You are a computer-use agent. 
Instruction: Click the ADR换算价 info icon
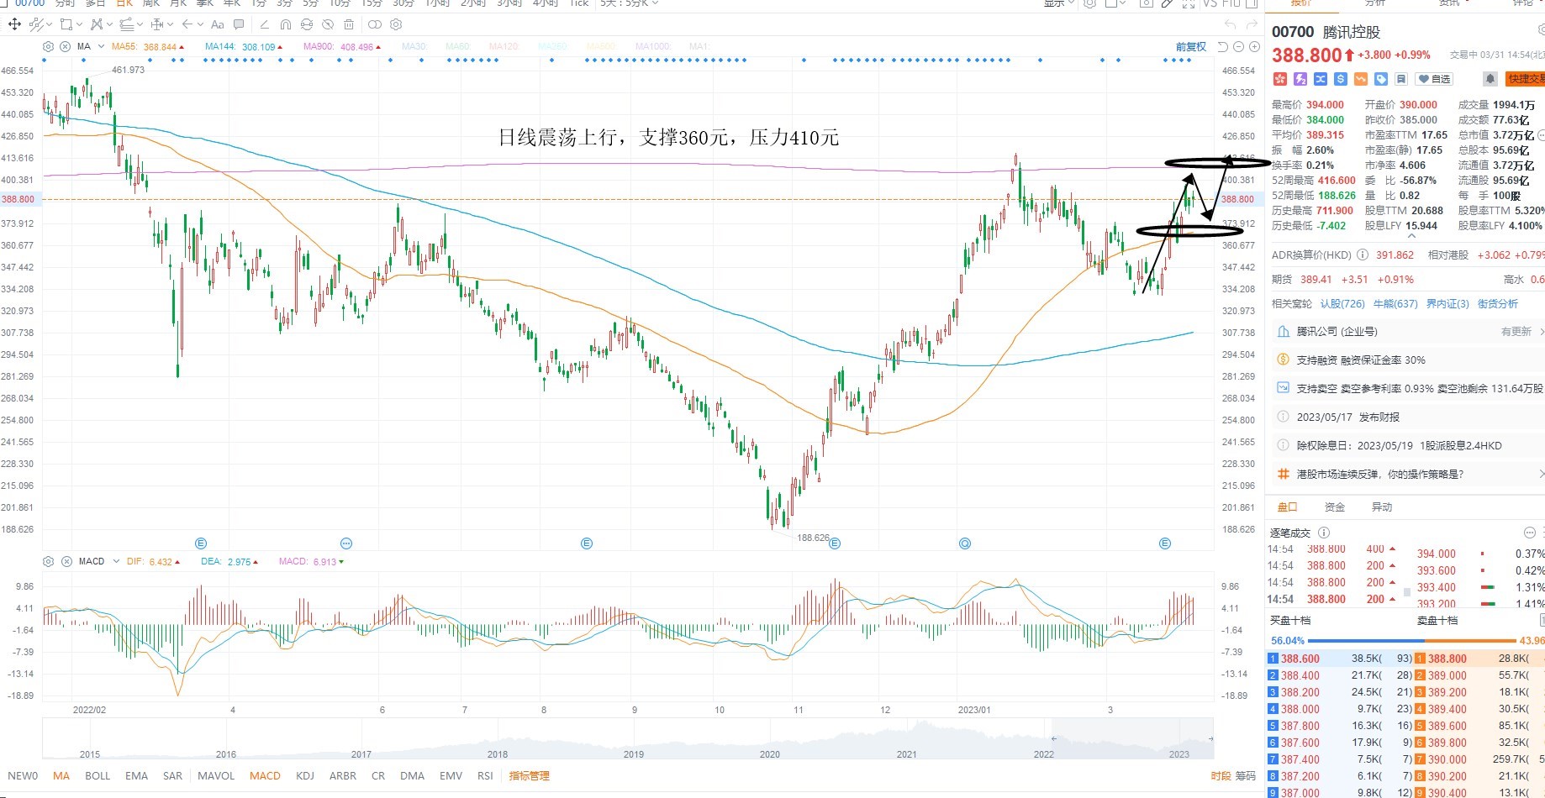(1363, 255)
